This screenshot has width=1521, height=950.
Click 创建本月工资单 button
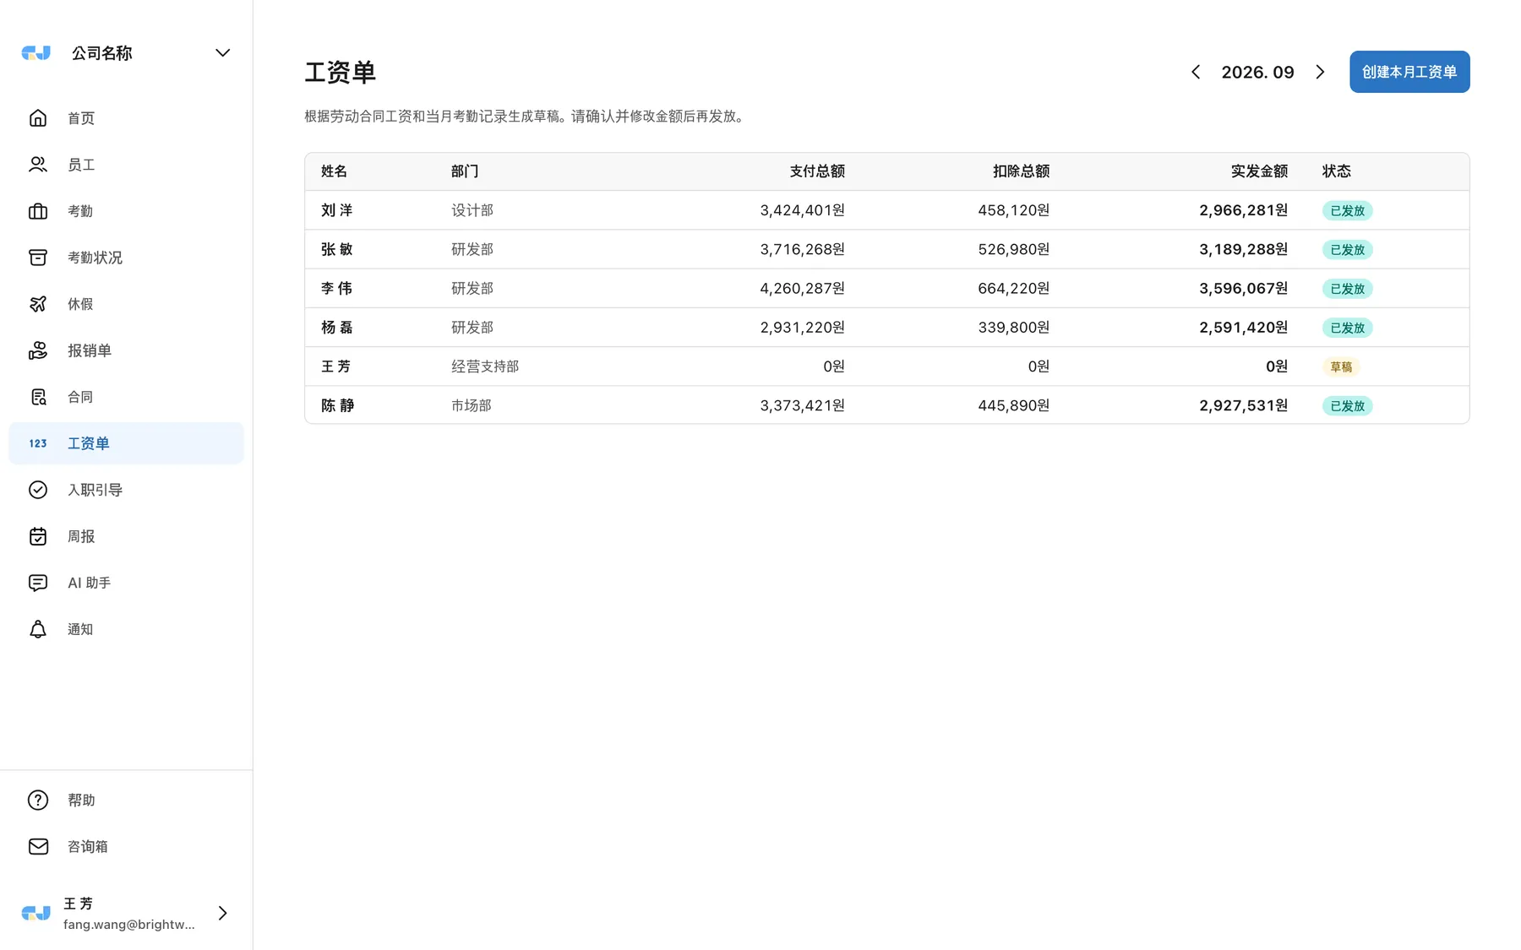point(1409,72)
